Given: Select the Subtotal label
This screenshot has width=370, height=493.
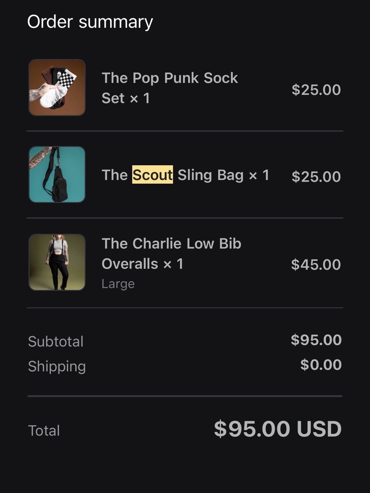Looking at the screenshot, I should [x=56, y=341].
